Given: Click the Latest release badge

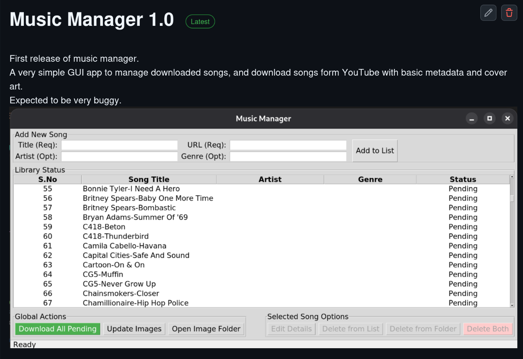Looking at the screenshot, I should [200, 22].
